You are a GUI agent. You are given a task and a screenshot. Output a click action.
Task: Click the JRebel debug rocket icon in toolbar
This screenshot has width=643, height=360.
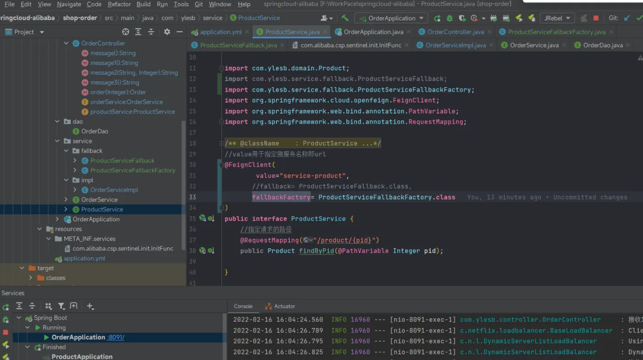(531, 18)
